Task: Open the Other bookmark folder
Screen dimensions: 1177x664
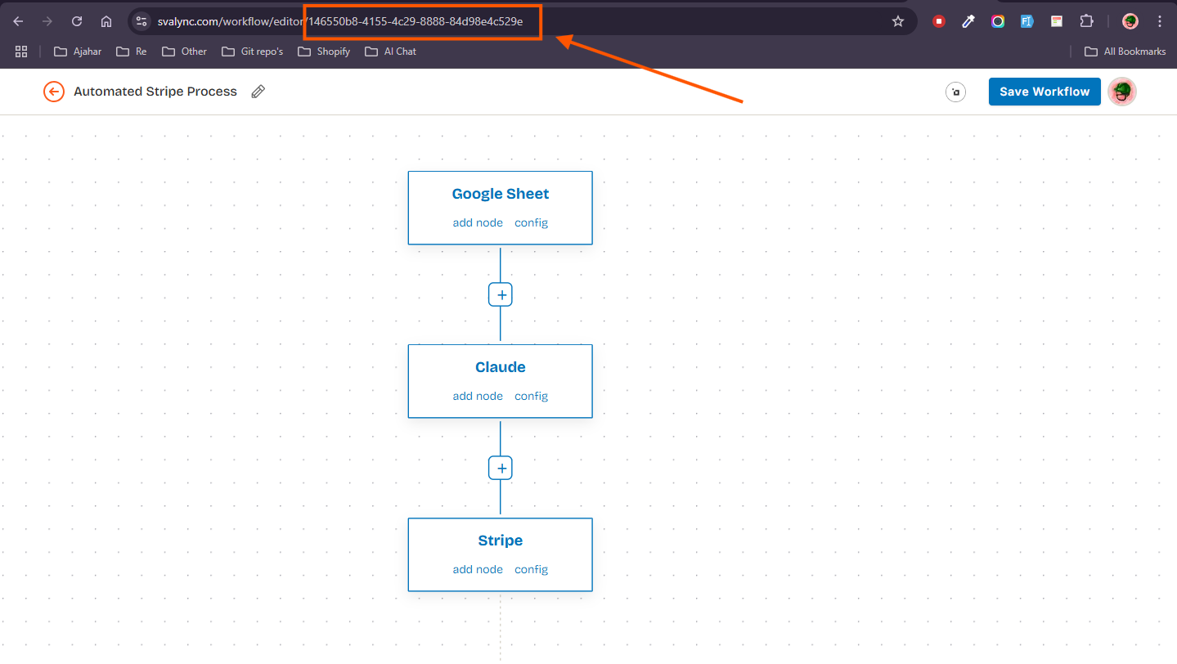Action: 184,52
